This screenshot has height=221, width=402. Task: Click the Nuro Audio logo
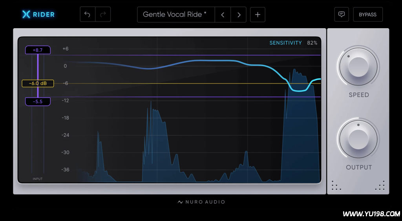[201, 202]
